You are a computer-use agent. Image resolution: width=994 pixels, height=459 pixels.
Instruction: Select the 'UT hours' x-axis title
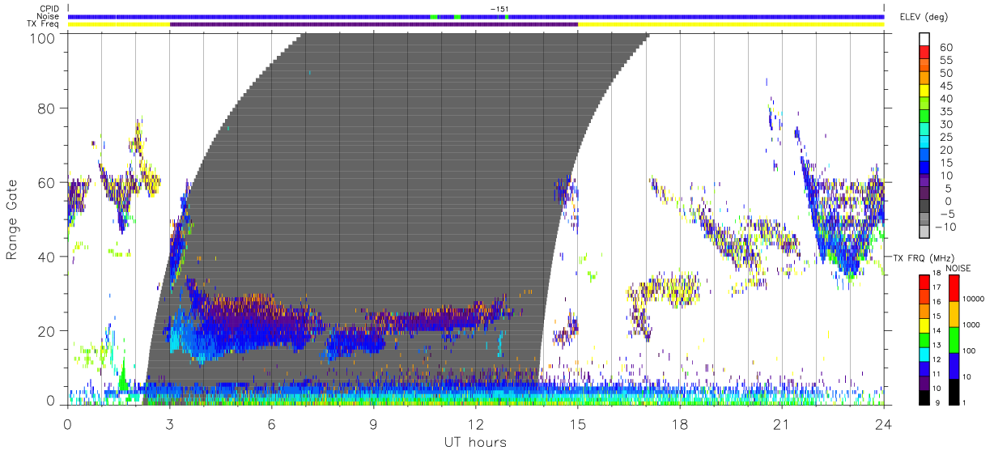475,442
